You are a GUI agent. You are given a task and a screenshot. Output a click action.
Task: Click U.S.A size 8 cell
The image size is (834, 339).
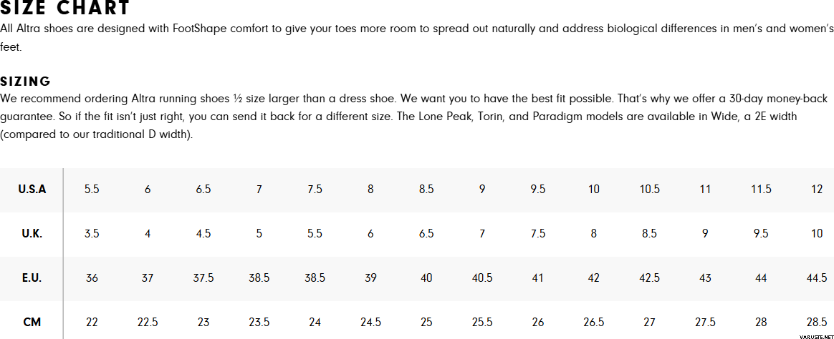coord(370,190)
